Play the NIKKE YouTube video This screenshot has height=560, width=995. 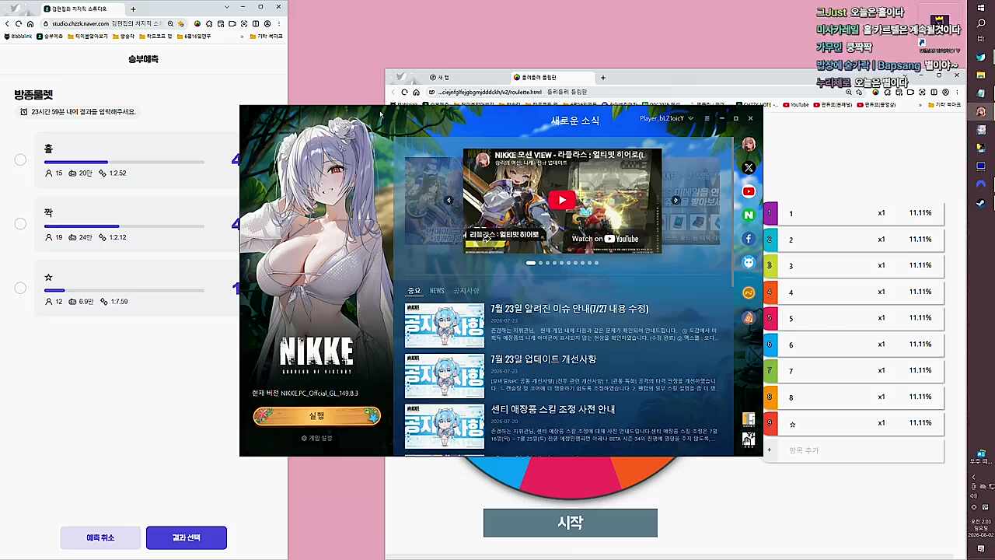click(x=562, y=201)
